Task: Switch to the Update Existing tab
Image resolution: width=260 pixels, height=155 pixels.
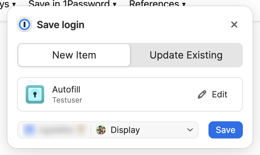Action: (x=186, y=55)
